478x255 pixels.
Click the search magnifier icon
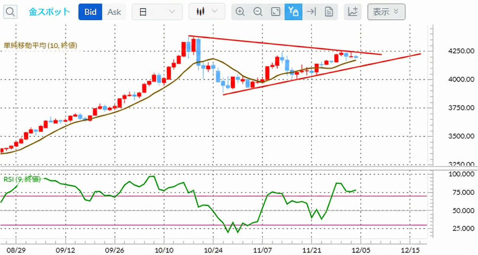(x=11, y=12)
